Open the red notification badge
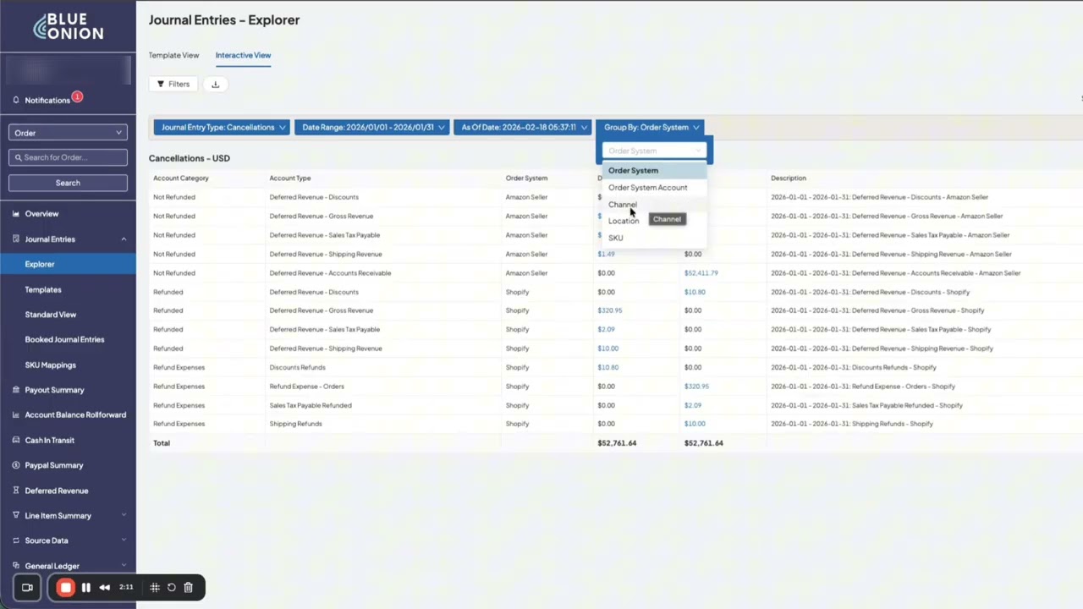The height and width of the screenshot is (609, 1083). 77,96
